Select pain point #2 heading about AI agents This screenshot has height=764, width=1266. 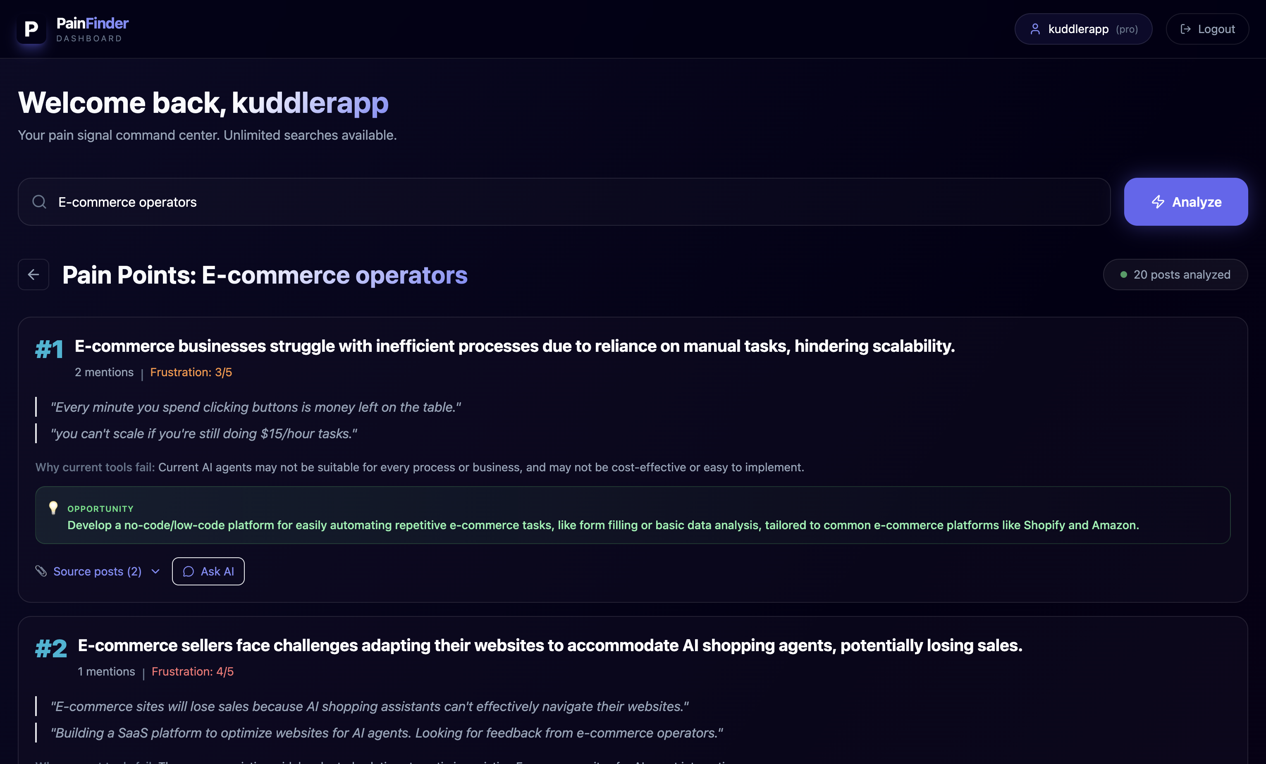[x=550, y=645]
